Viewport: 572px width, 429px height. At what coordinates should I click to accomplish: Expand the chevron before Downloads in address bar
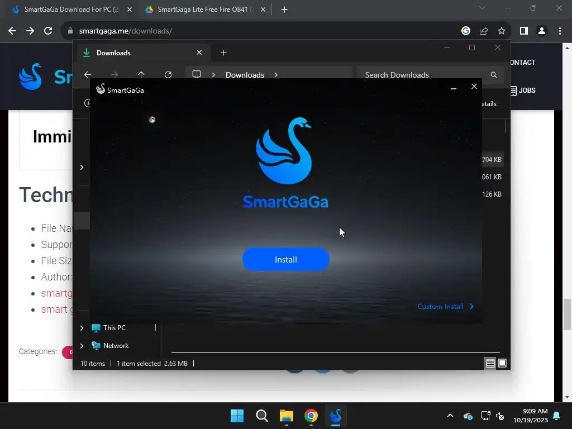coord(213,75)
